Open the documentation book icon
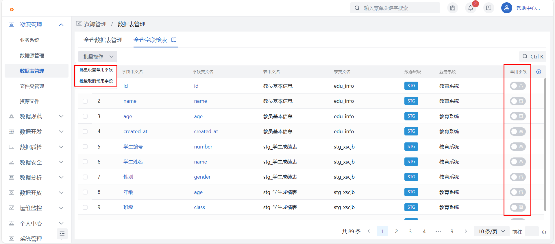 pos(489,8)
